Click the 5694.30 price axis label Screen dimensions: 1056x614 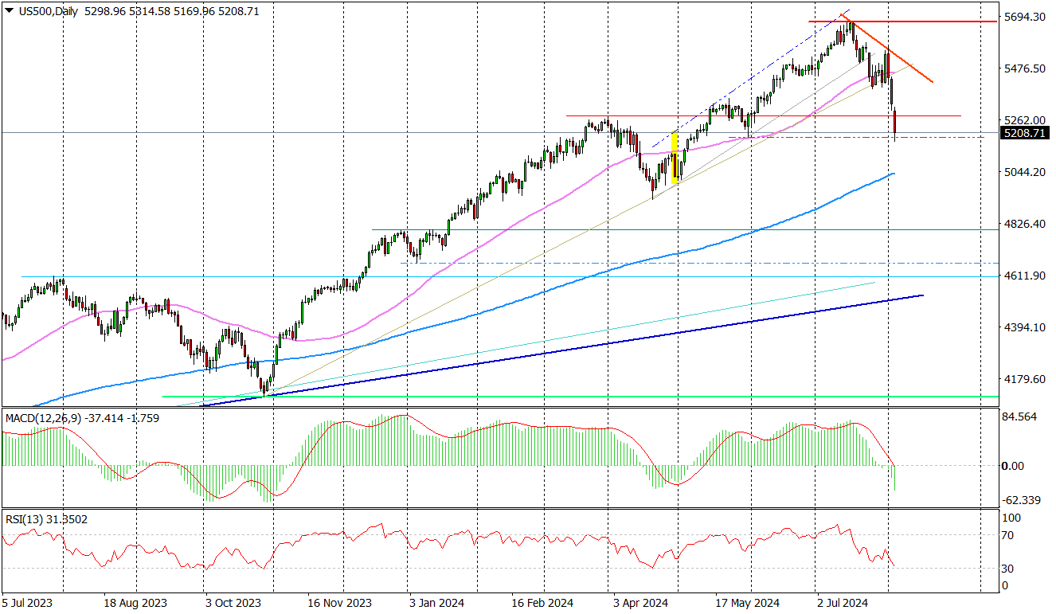tap(1023, 17)
